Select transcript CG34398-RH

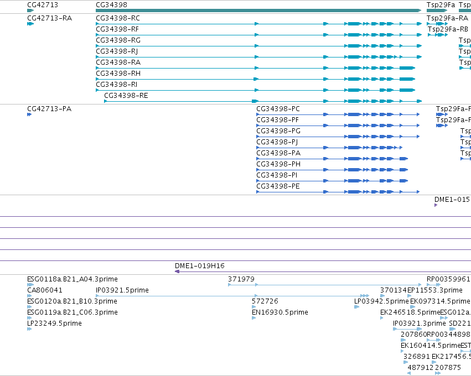coord(118,74)
